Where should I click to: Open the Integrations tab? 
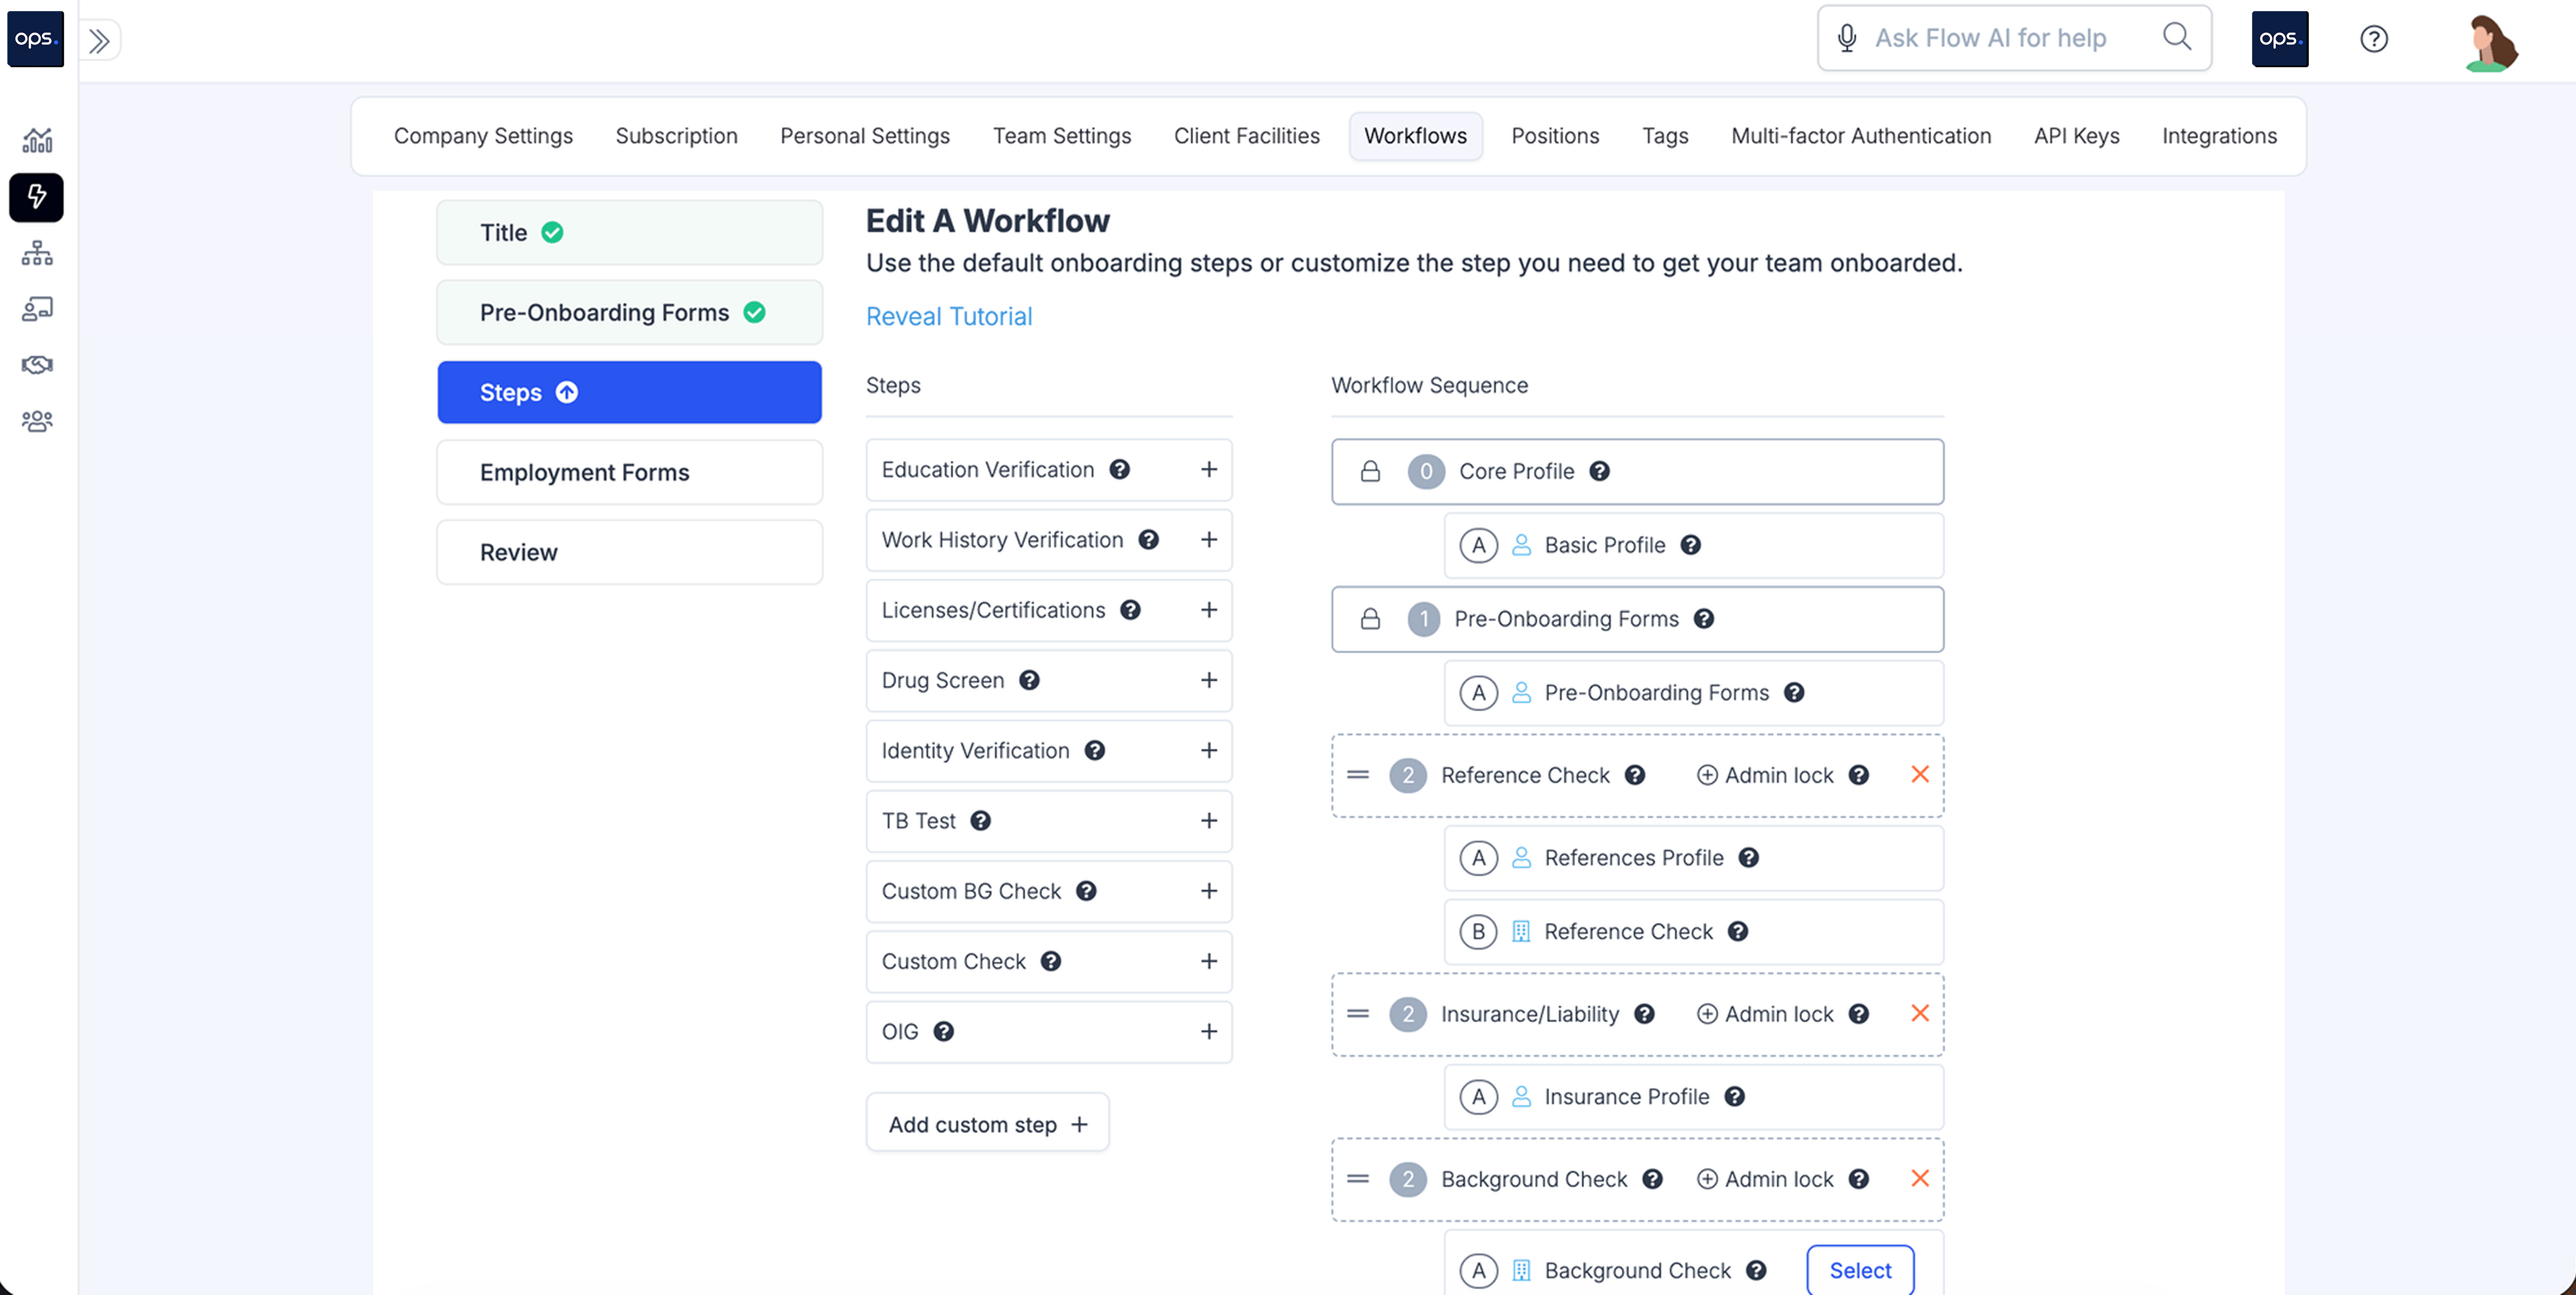tap(2218, 136)
